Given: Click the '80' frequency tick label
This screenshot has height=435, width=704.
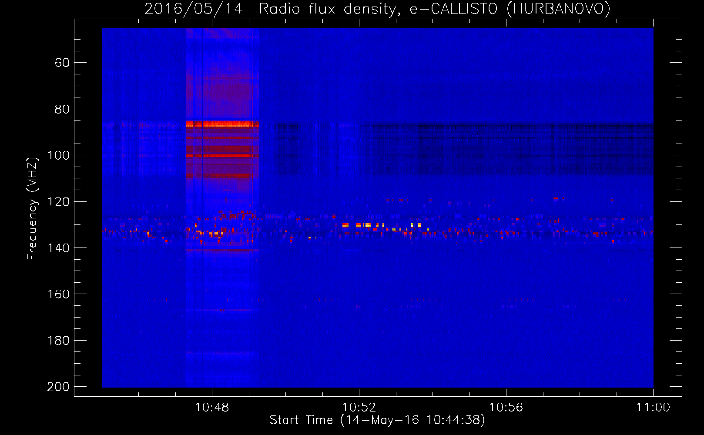Looking at the screenshot, I should tap(62, 109).
